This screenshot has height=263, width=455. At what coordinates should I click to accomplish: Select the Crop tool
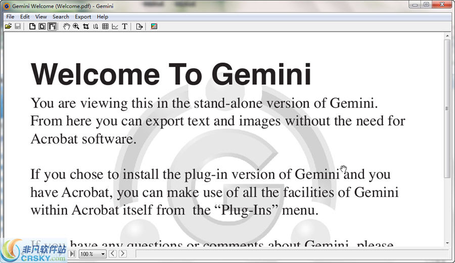[86, 26]
